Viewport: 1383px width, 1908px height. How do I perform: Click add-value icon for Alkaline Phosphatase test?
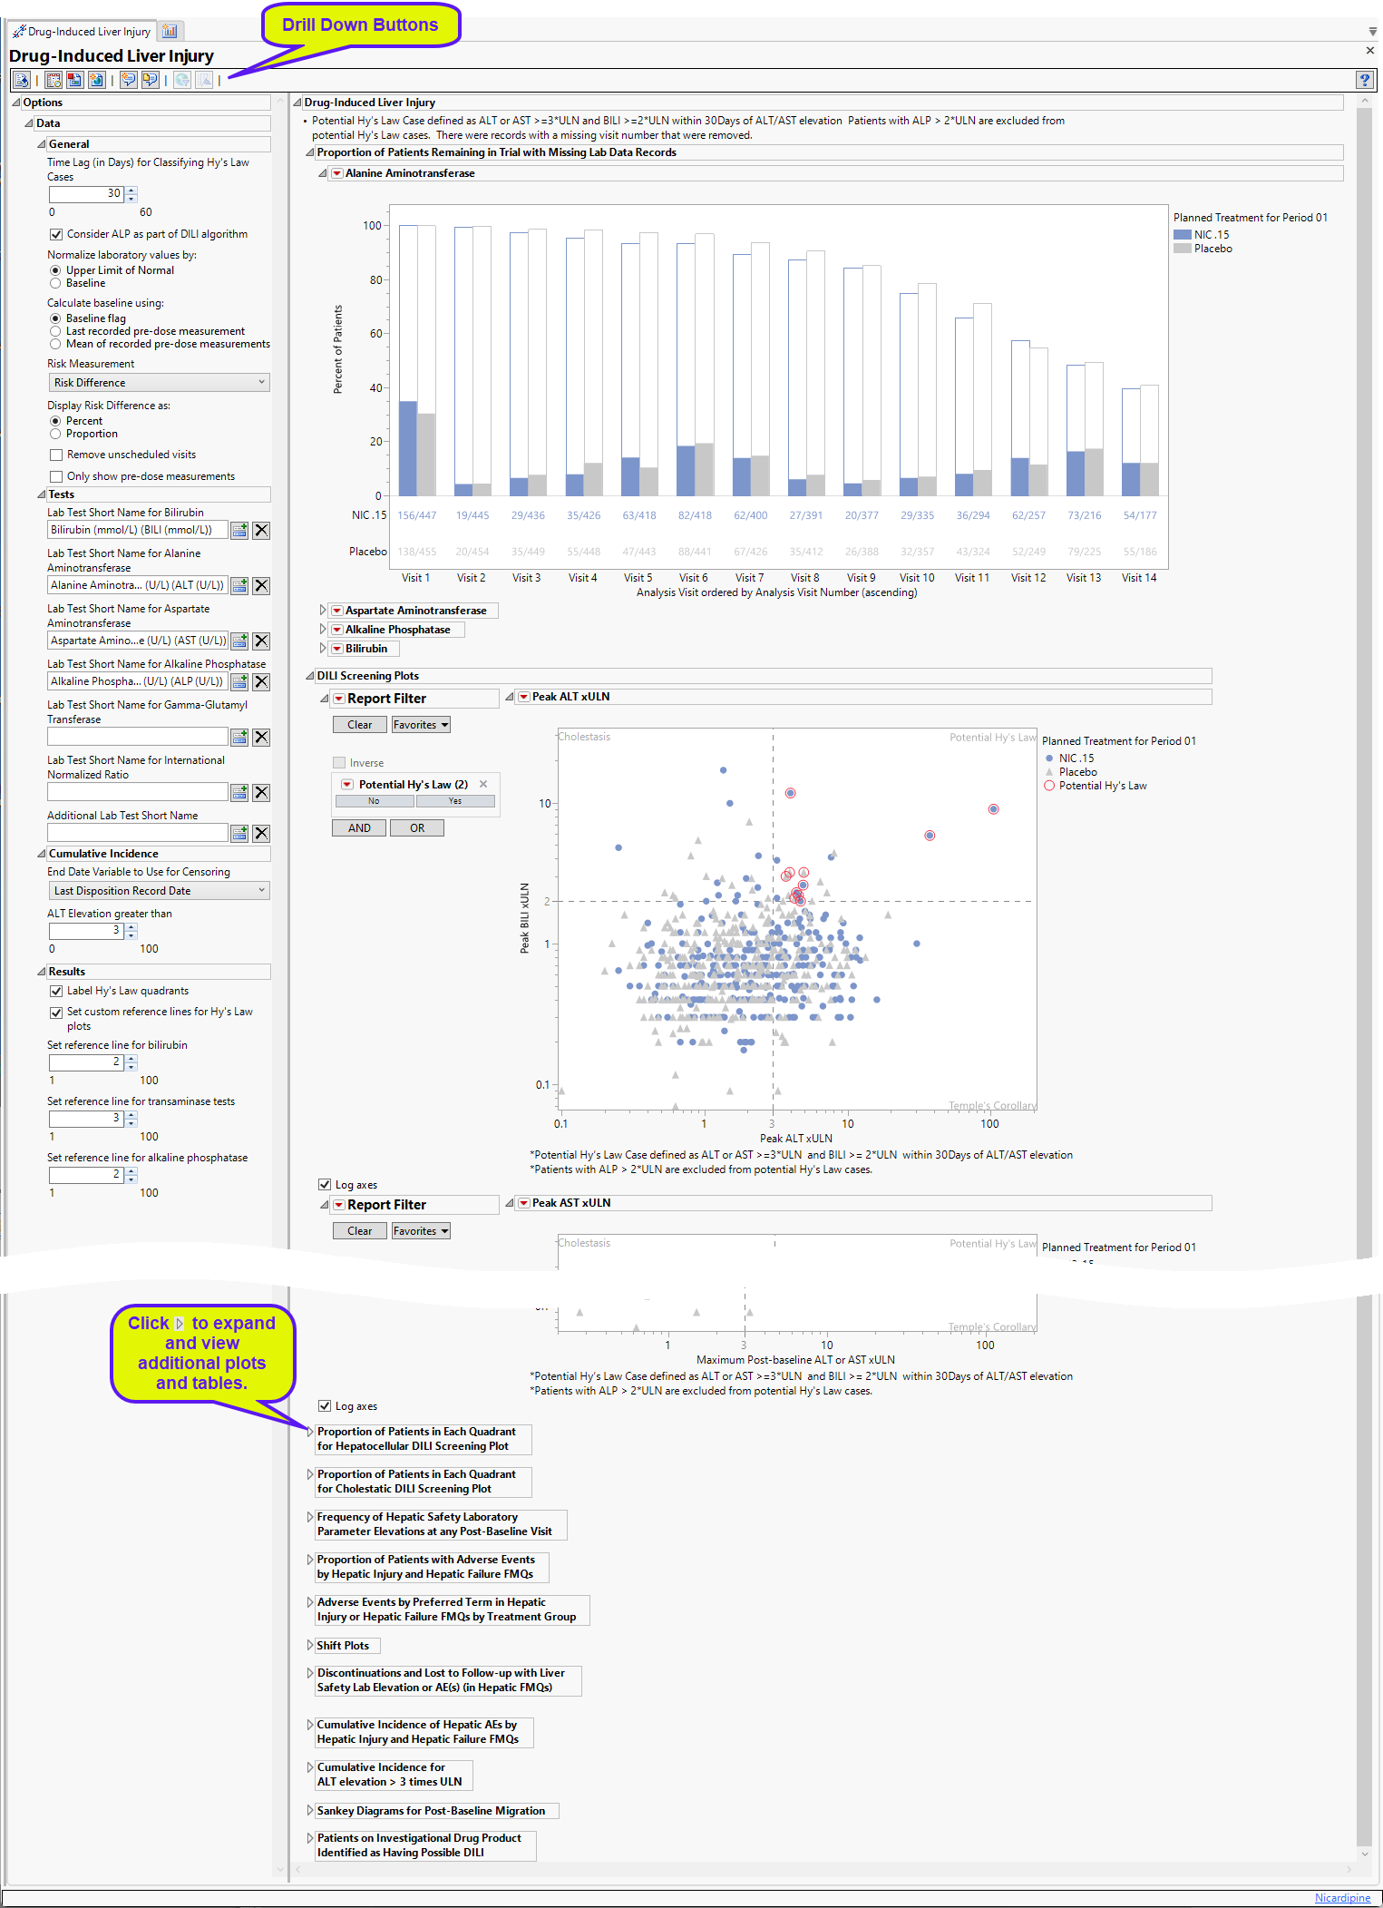239,682
